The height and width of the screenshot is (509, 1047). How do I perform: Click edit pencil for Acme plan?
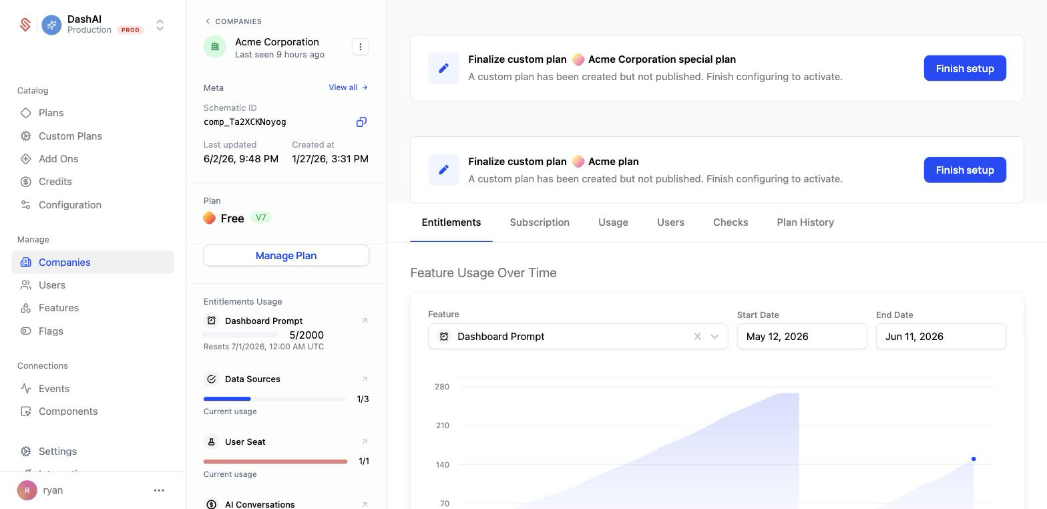click(444, 170)
